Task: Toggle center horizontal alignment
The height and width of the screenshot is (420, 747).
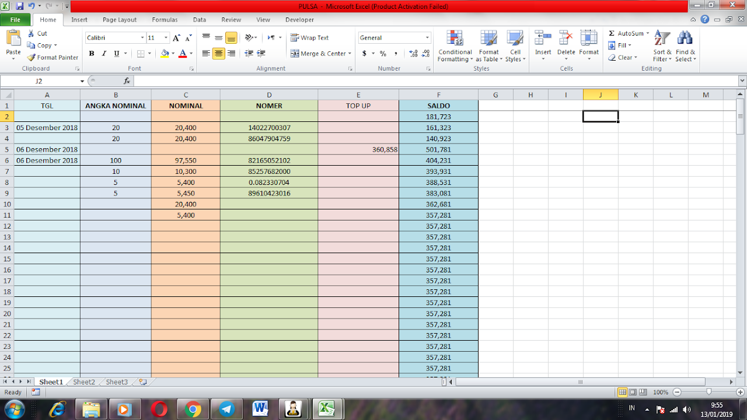Action: (219, 54)
